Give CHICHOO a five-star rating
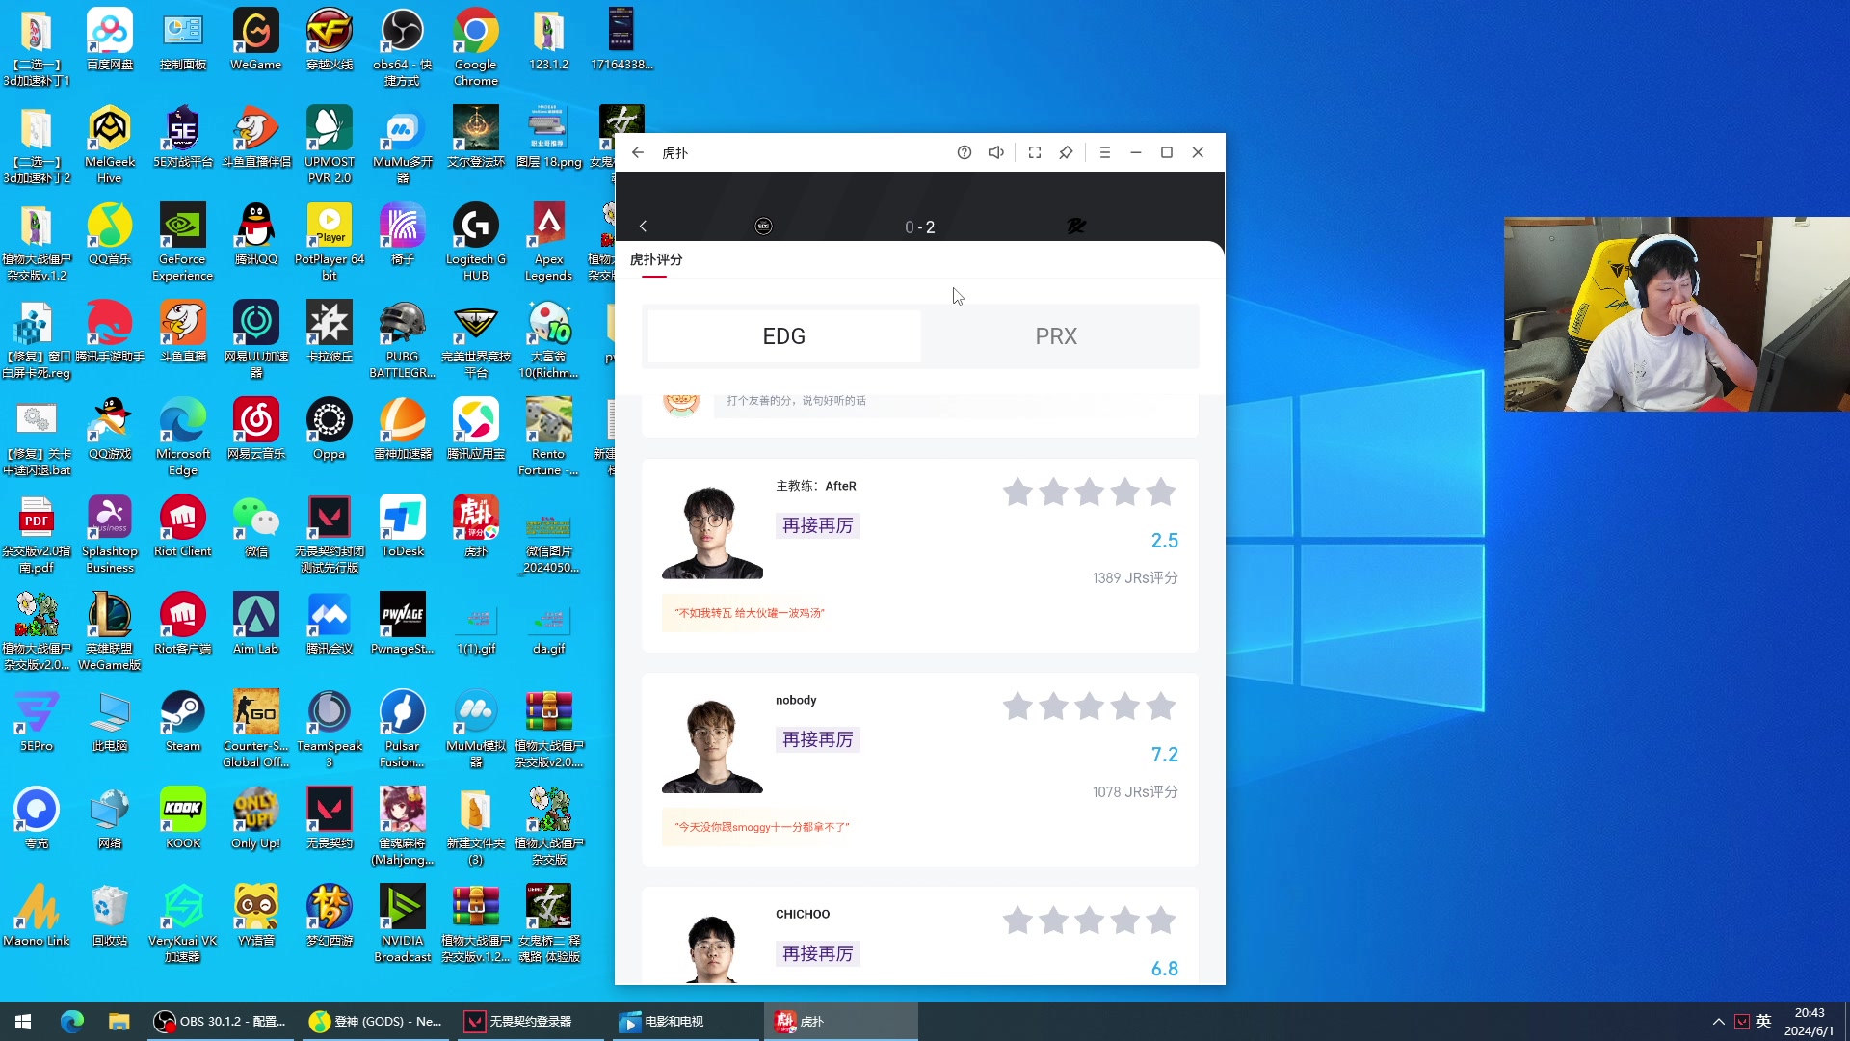The image size is (1850, 1041). tap(1161, 921)
